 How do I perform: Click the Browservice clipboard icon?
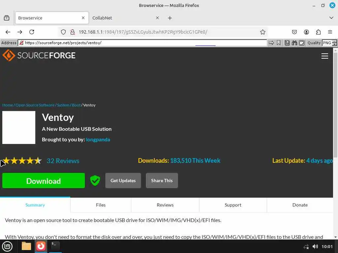tap(302, 43)
